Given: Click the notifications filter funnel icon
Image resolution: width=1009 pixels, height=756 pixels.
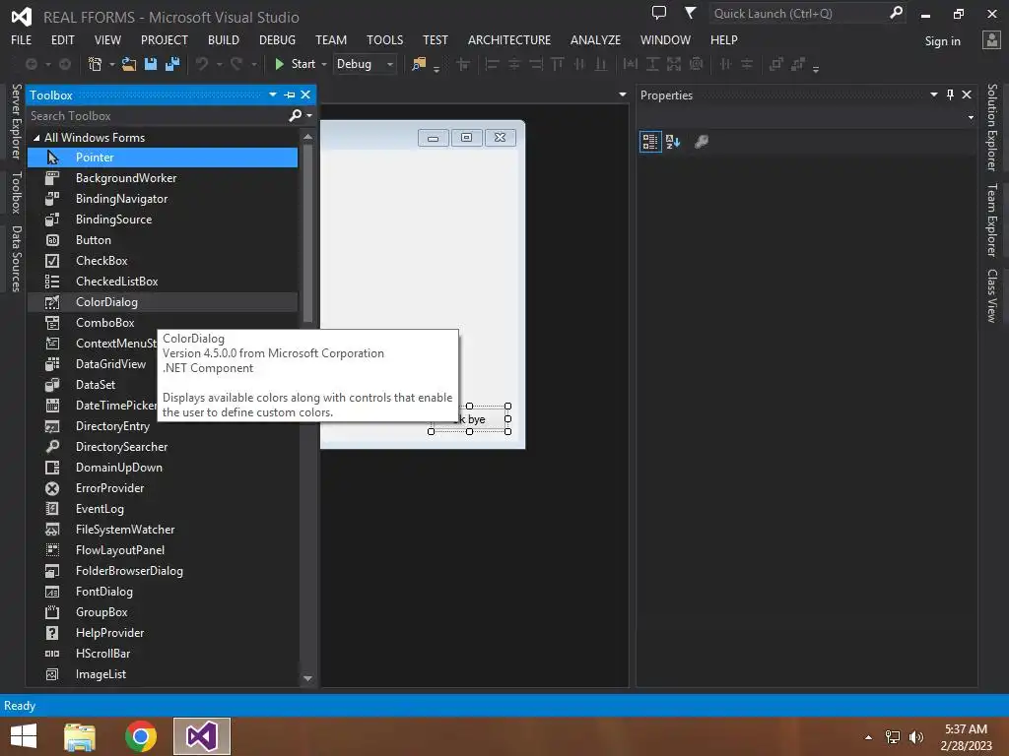Looking at the screenshot, I should pyautogui.click(x=690, y=13).
